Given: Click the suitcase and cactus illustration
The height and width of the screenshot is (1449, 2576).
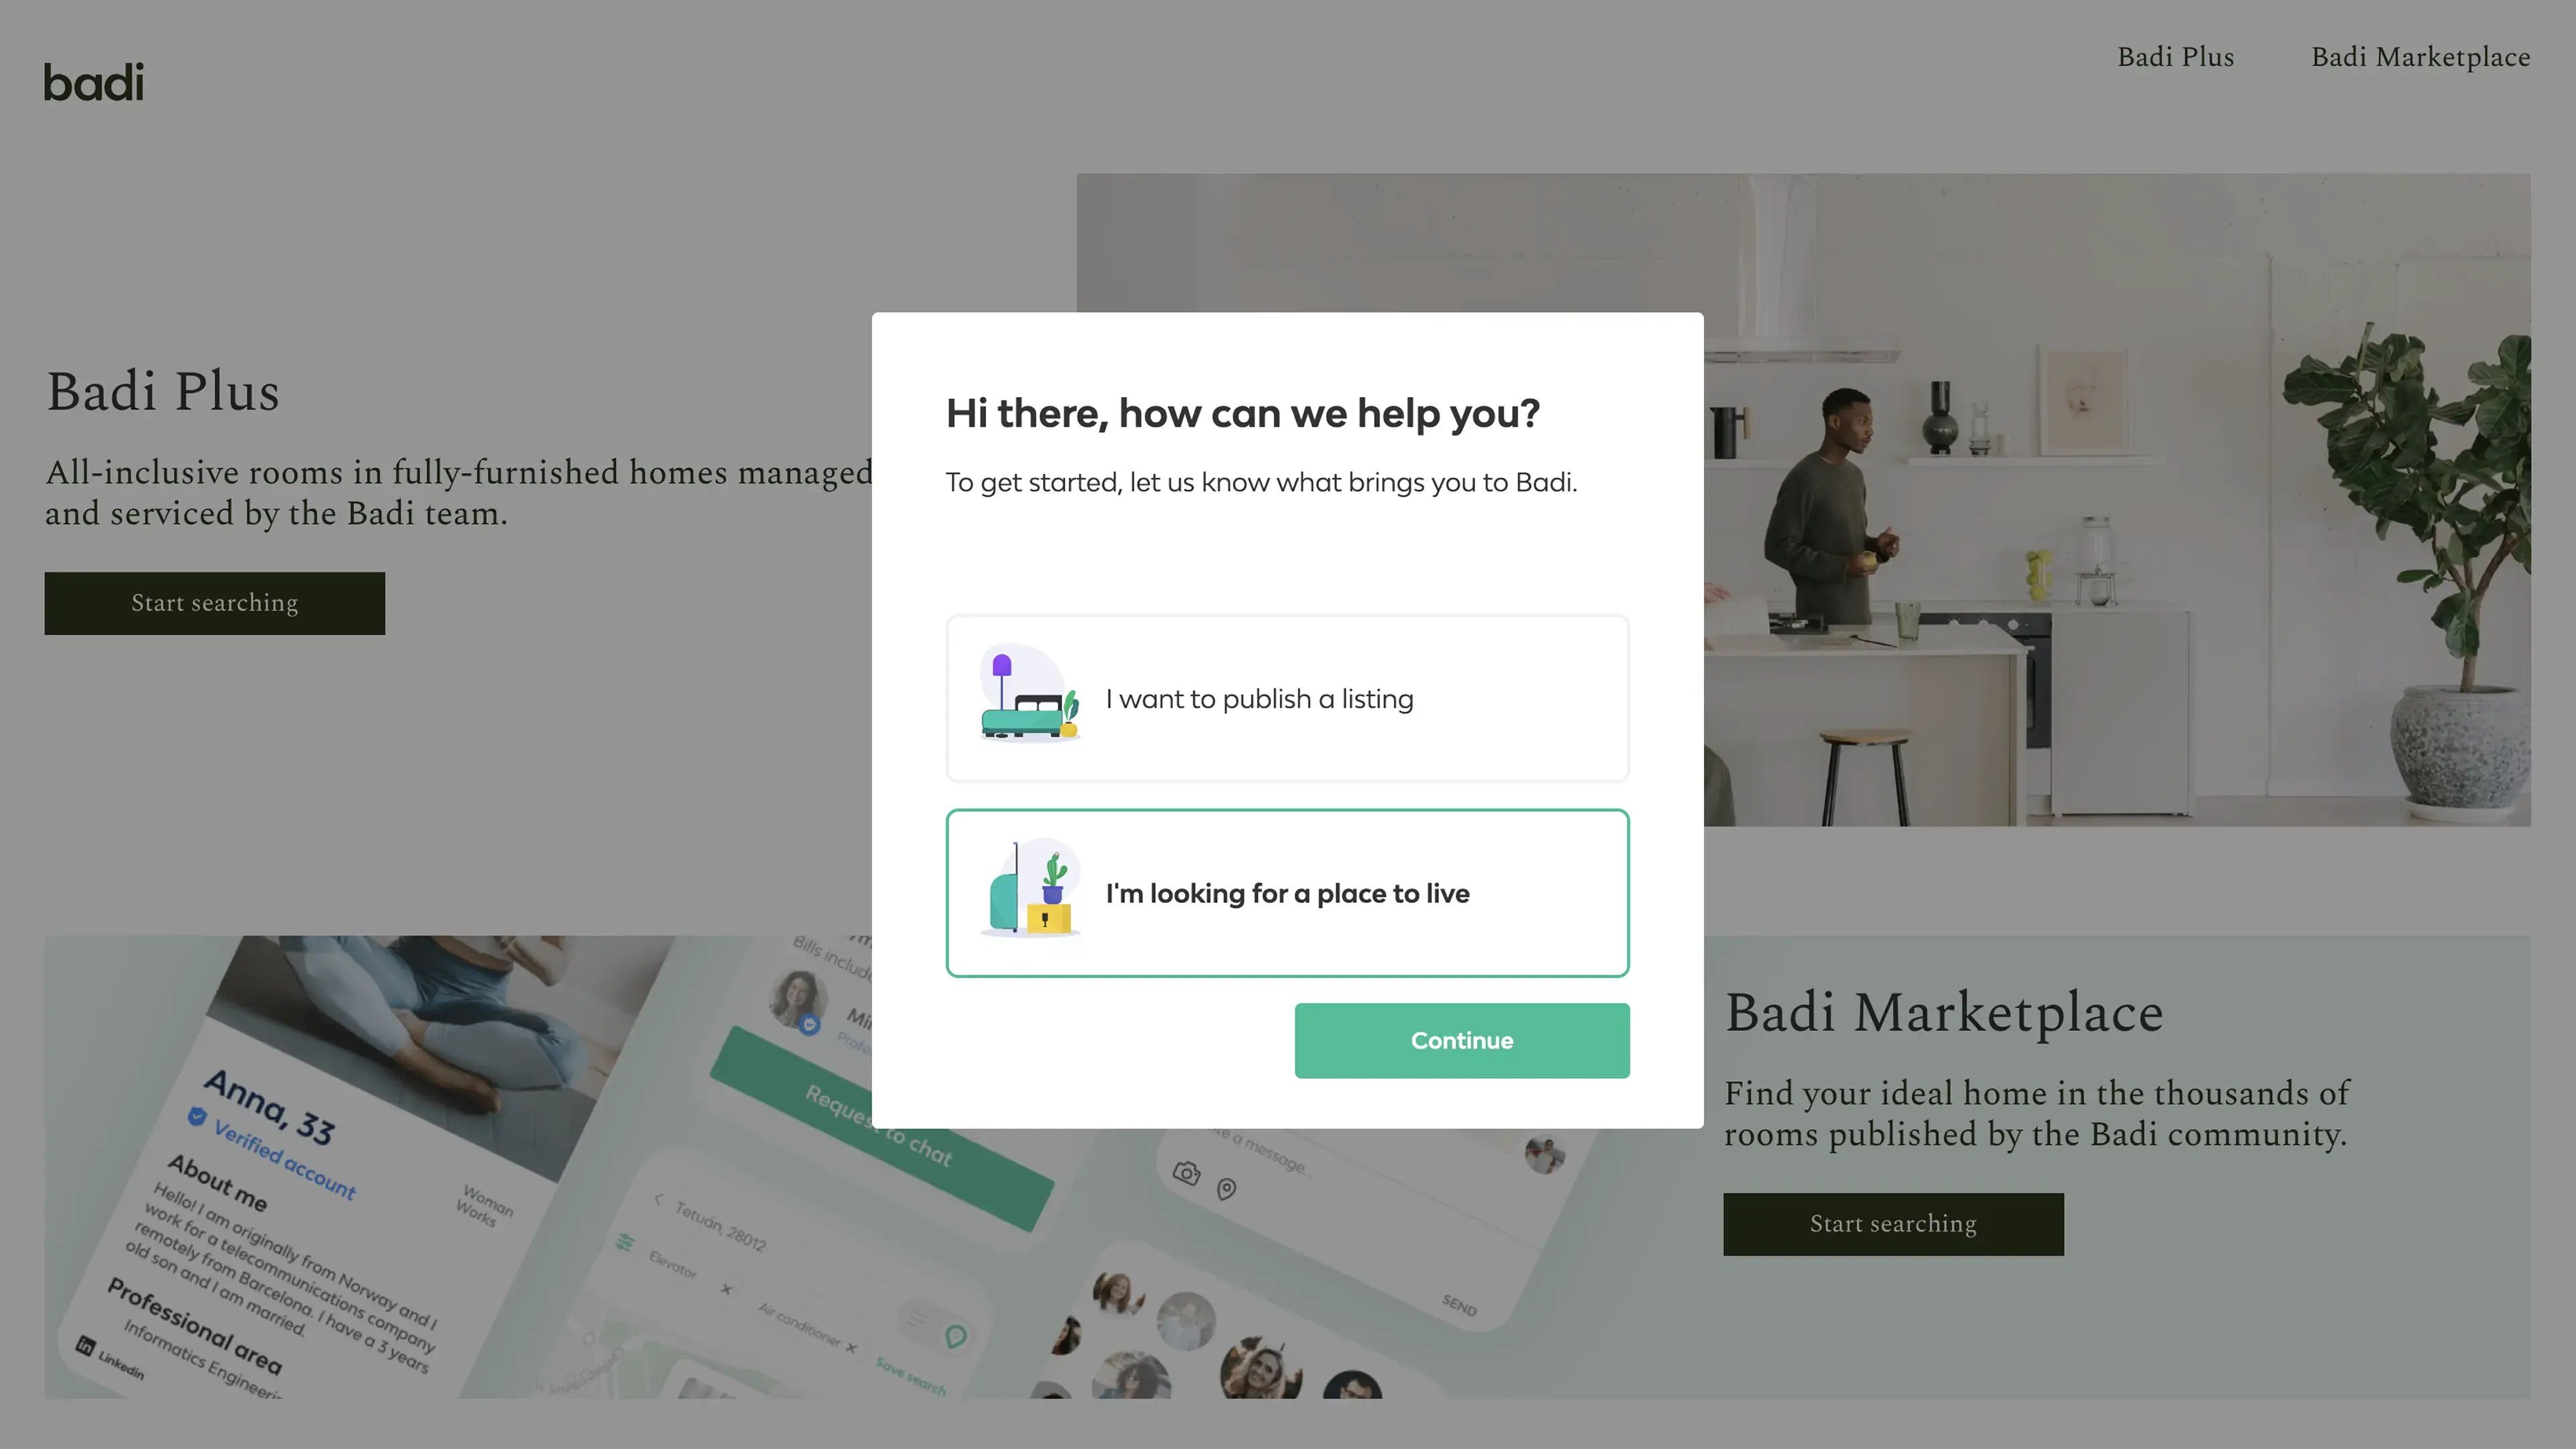Looking at the screenshot, I should (x=1030, y=888).
